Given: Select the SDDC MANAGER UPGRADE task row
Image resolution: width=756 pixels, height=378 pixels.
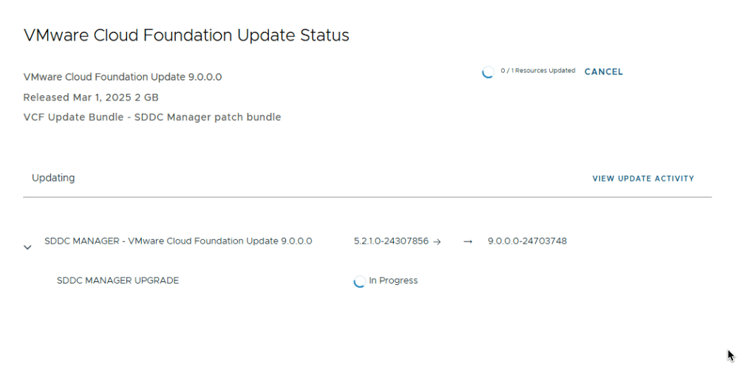Looking at the screenshot, I should (118, 281).
